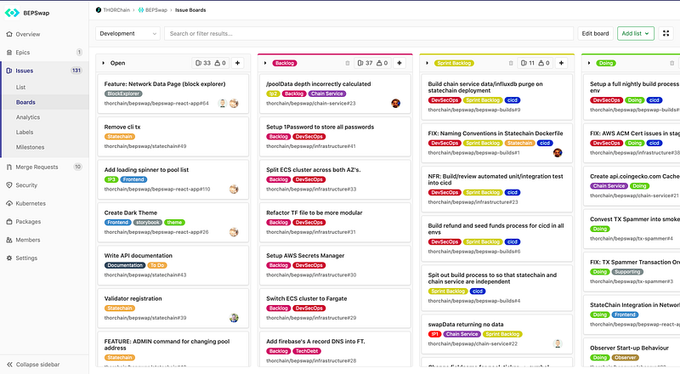Open Overview via its home icon
Screen dimensions: 680x374
[x=9, y=34]
